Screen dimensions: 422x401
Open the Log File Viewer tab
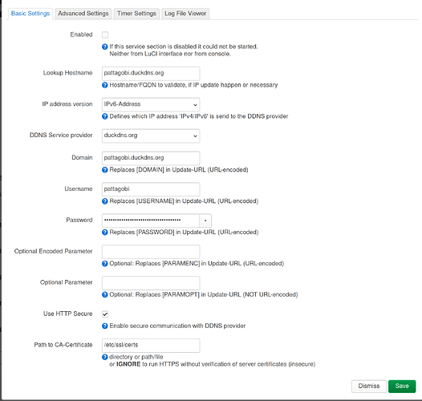tap(185, 14)
